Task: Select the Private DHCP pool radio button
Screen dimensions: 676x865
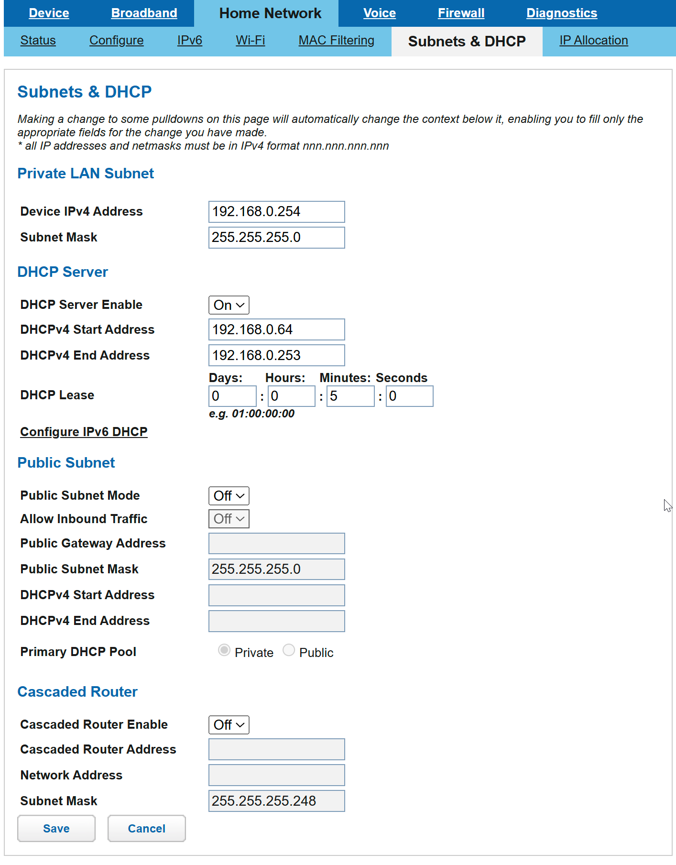Action: [224, 650]
